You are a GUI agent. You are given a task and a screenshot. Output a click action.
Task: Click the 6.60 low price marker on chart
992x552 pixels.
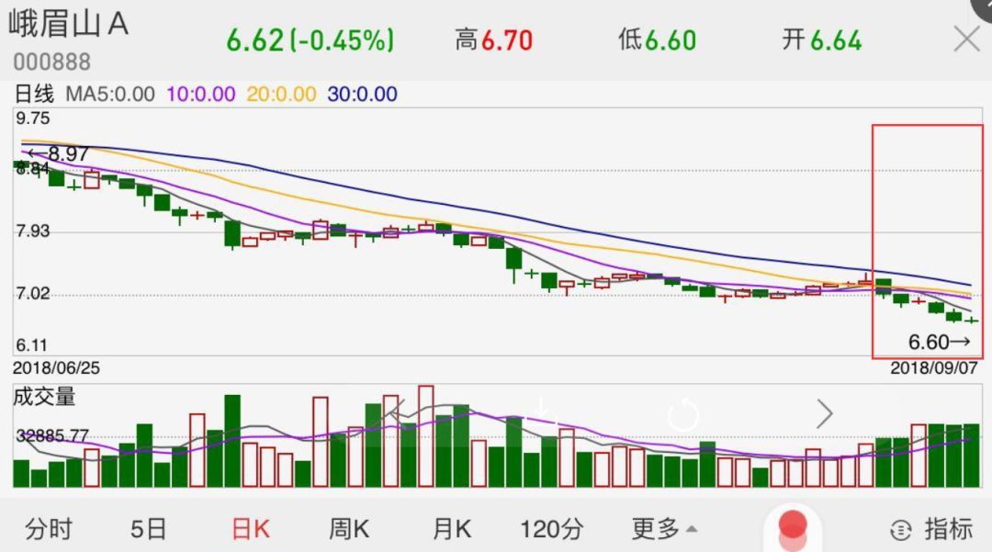pos(939,342)
